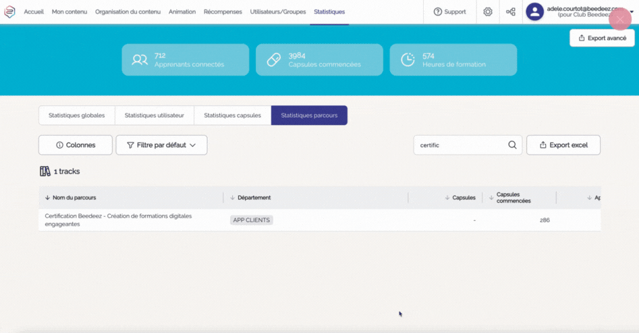Click the tracks books icon
The width and height of the screenshot is (639, 333).
pyautogui.click(x=45, y=172)
